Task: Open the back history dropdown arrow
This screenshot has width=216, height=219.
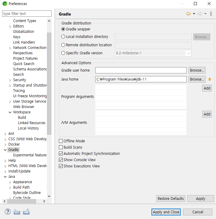Action: click(194, 14)
